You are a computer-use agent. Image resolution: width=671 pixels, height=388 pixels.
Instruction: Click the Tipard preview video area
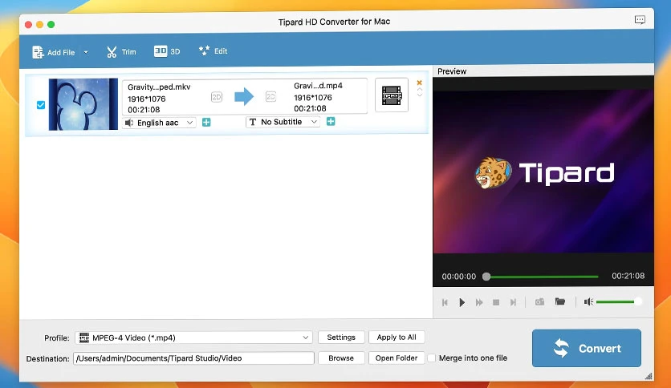tap(543, 171)
